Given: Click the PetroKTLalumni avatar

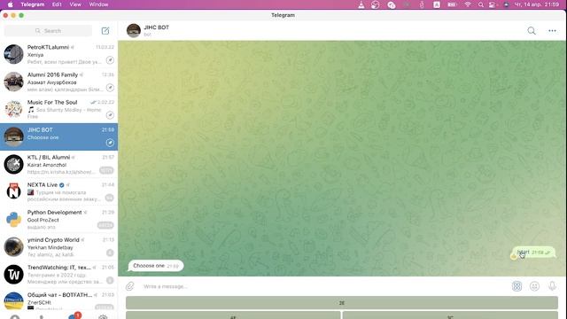Looking at the screenshot, I should tap(14, 54).
